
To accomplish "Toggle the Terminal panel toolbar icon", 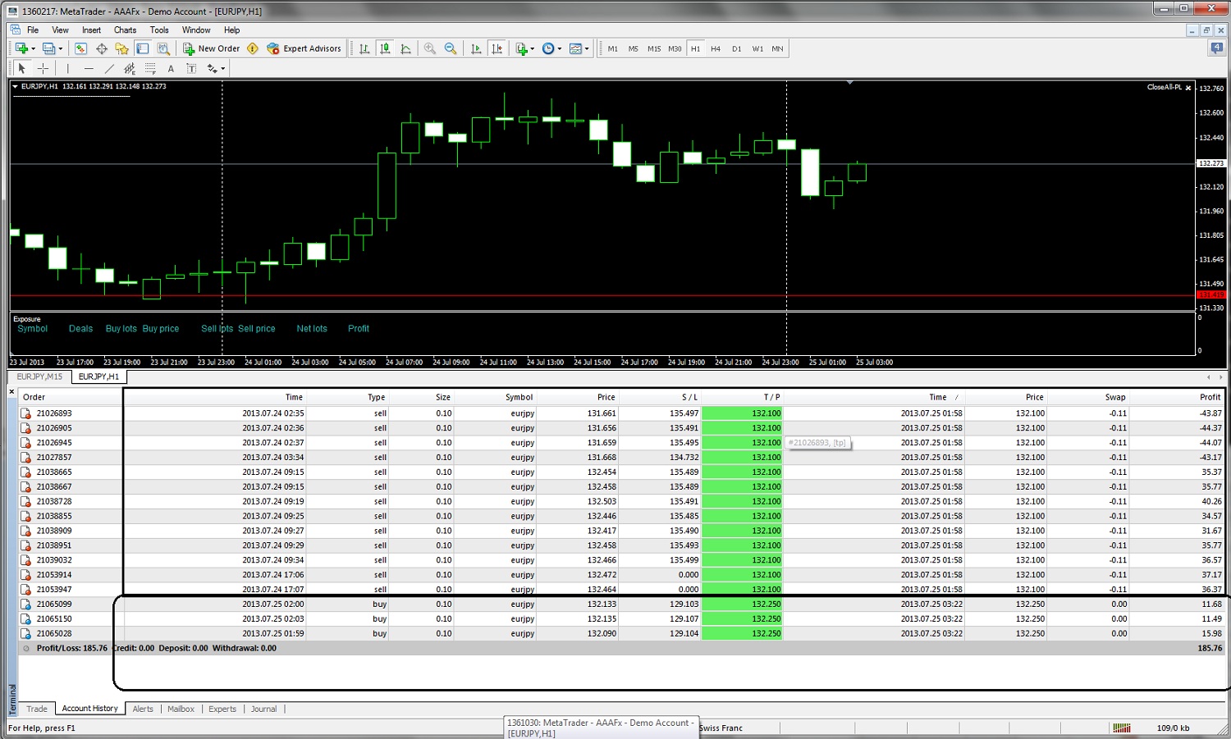I will click(x=143, y=48).
